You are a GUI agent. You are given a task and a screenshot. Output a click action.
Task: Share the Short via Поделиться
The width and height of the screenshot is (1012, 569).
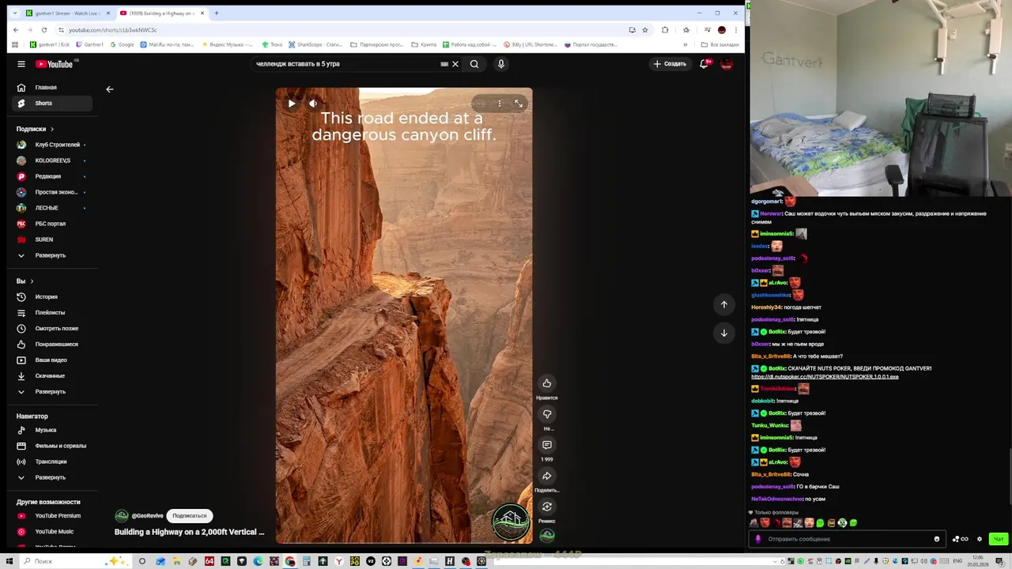[546, 476]
